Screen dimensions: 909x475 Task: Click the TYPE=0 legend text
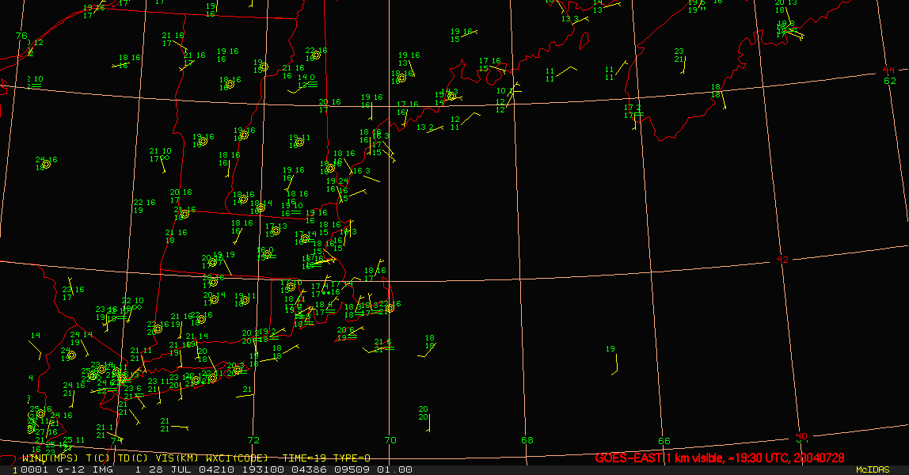point(352,458)
